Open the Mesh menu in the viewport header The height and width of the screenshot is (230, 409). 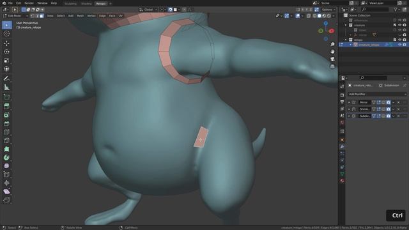[80, 16]
